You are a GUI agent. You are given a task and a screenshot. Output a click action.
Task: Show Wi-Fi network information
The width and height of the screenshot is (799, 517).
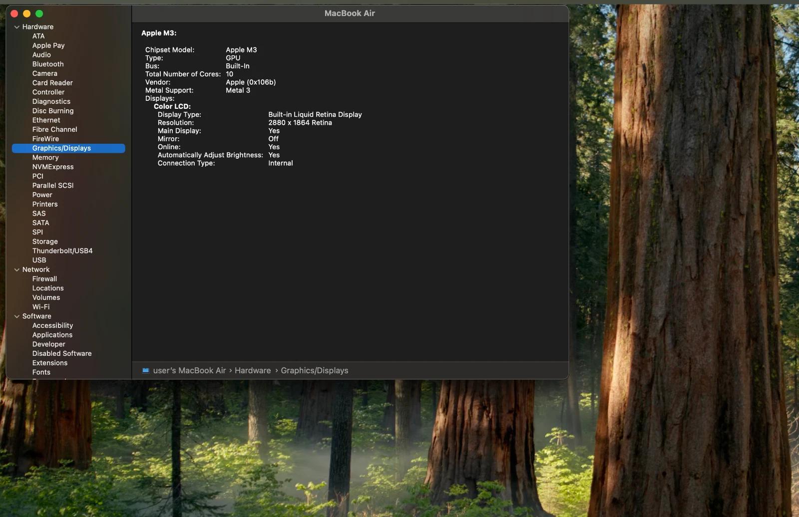click(41, 307)
